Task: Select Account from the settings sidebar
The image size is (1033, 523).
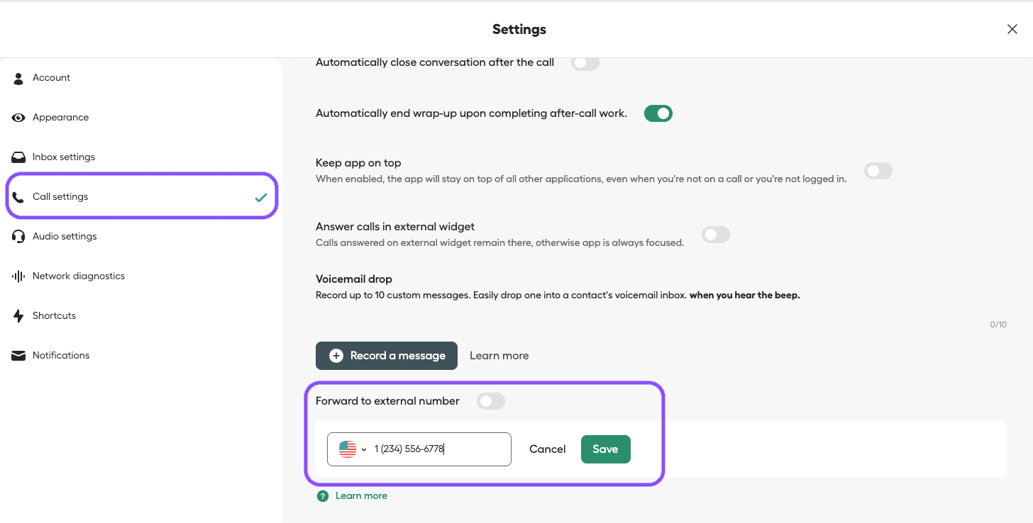Action: 51,77
